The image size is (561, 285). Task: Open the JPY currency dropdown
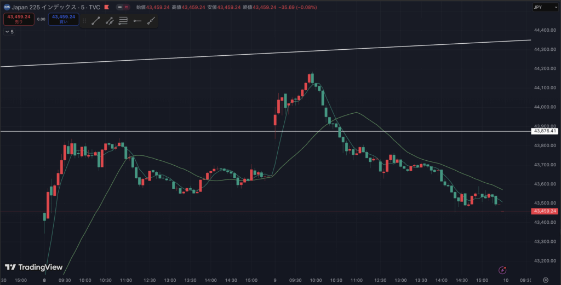545,7
